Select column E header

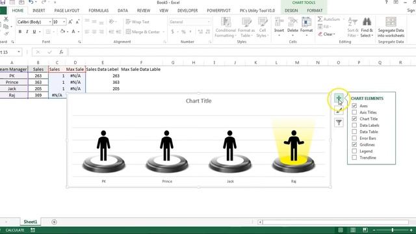pyautogui.click(x=103, y=62)
